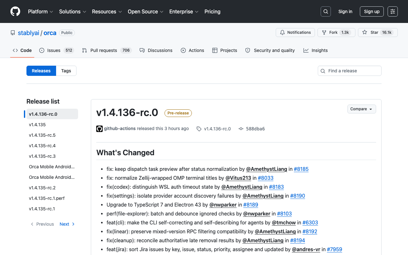The width and height of the screenshot is (408, 255).
Task: Click the Insights graph icon
Action: click(306, 50)
